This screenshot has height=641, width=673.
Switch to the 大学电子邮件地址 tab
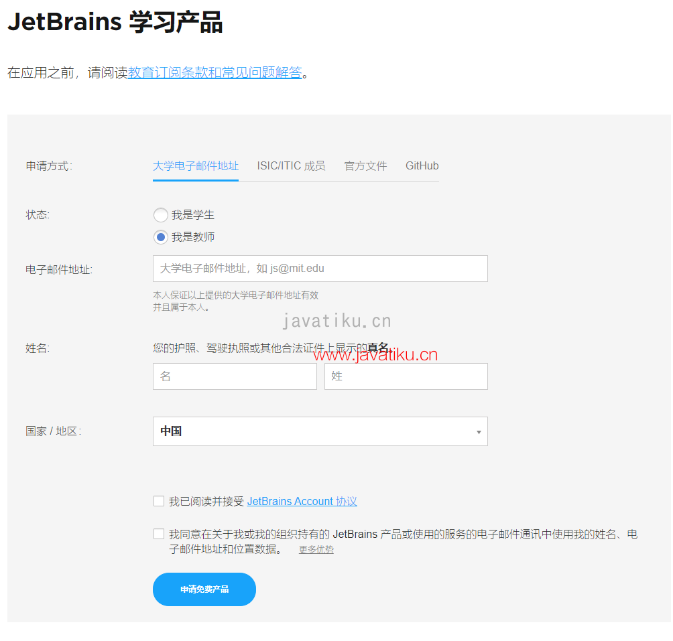click(196, 166)
